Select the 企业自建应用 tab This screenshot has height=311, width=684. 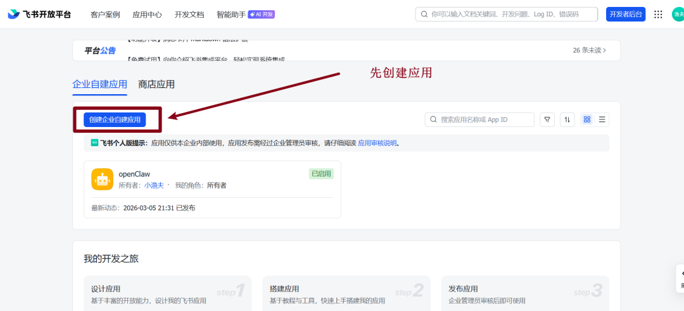pyautogui.click(x=99, y=84)
